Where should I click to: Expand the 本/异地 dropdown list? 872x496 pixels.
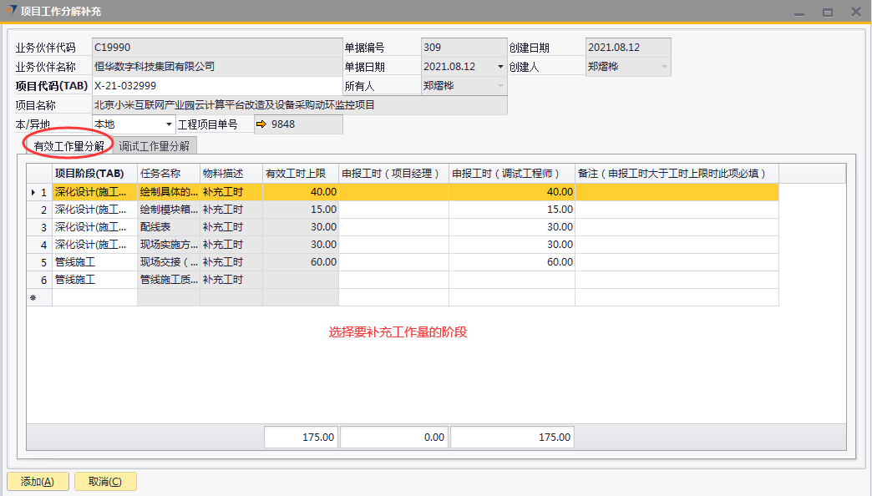click(169, 125)
